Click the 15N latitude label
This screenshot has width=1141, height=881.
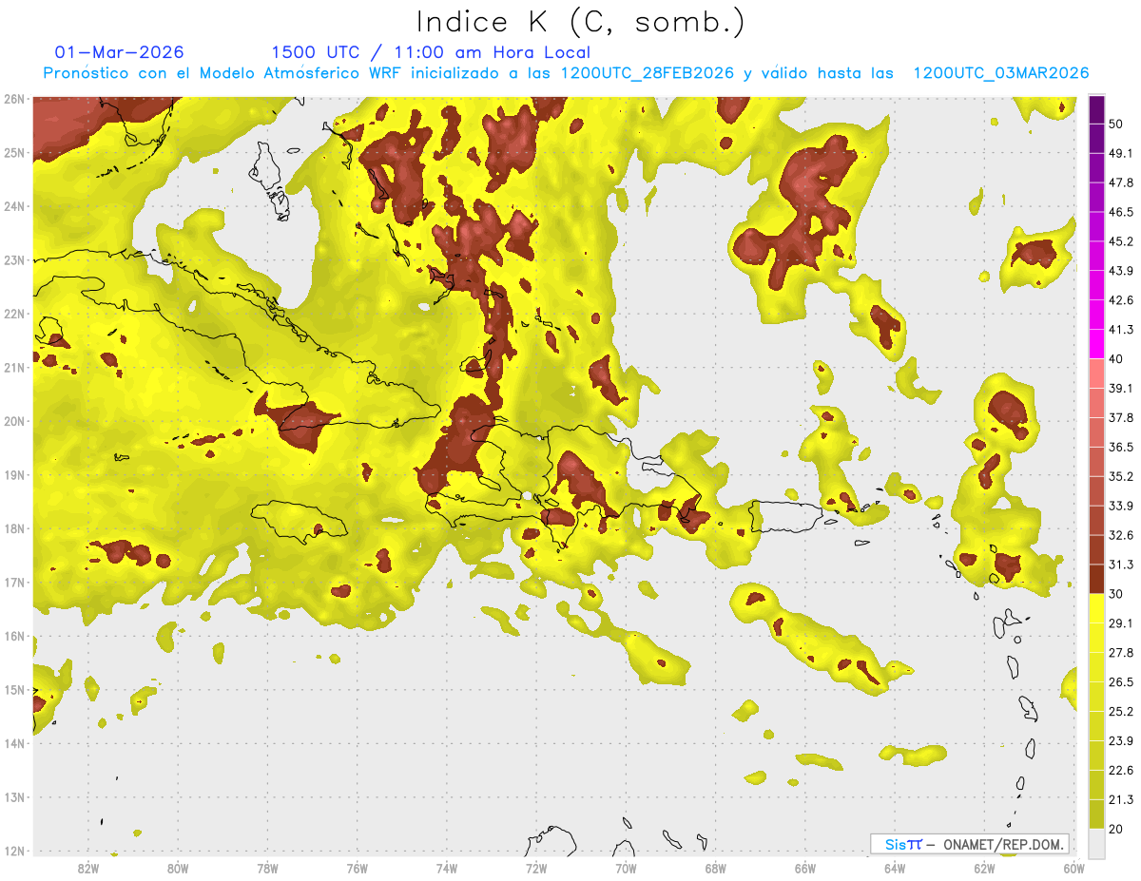[14, 690]
